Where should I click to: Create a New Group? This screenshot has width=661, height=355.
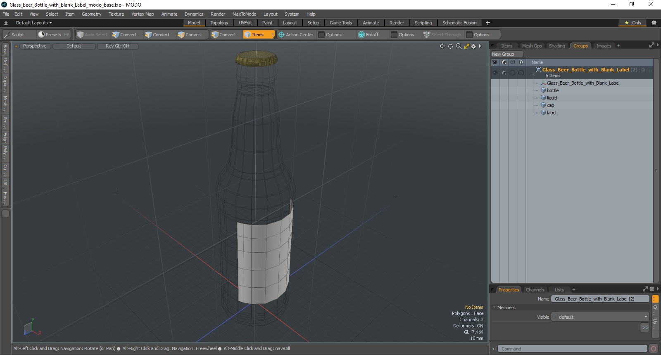(506, 54)
